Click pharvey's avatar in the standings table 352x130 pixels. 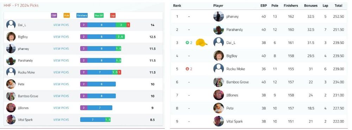click(x=219, y=17)
